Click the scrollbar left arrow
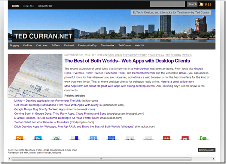This screenshot has width=226, height=164. pyautogui.click(x=9, y=159)
